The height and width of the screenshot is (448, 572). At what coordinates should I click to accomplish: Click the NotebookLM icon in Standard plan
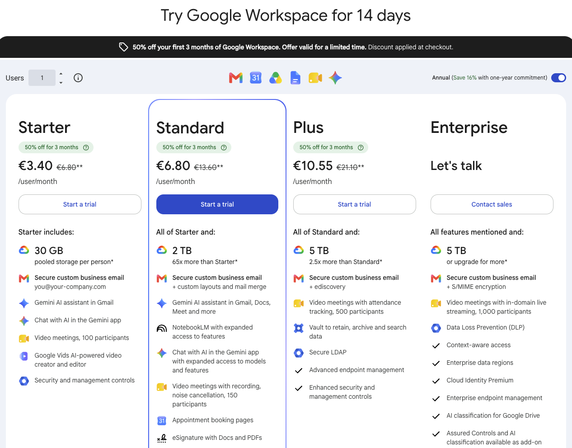(x=162, y=328)
